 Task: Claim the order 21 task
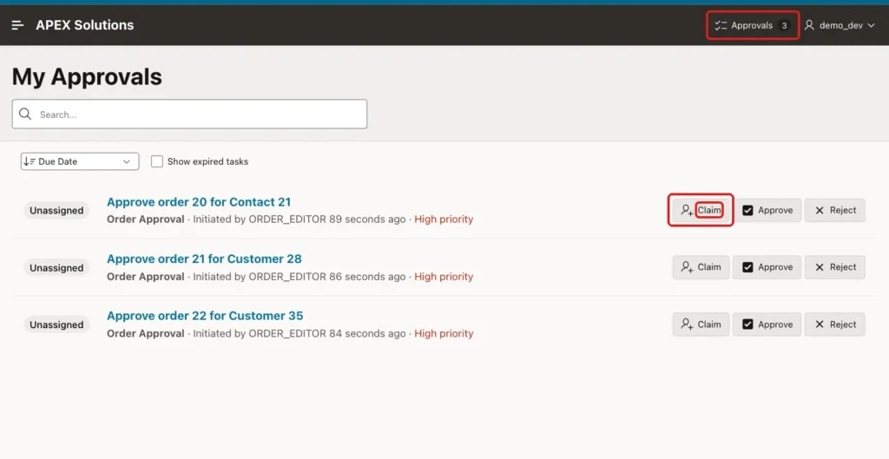tap(701, 267)
